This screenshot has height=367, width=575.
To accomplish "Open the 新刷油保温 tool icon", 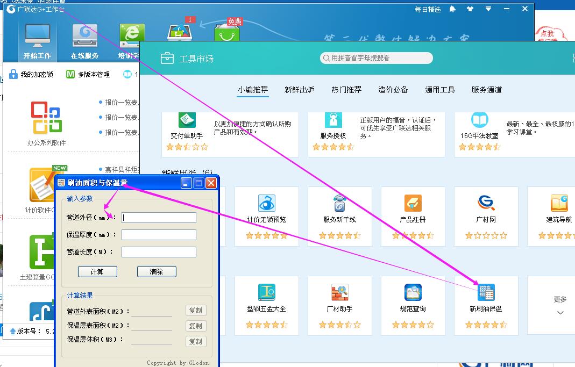I will pyautogui.click(x=486, y=293).
